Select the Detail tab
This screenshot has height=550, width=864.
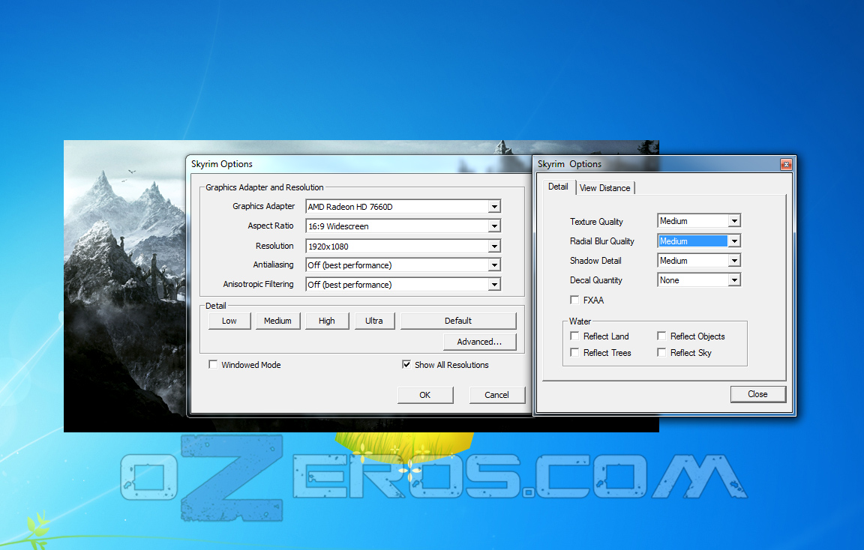pyautogui.click(x=558, y=187)
